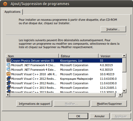This screenshot has height=121, width=133.
Task: Select Microsoft .NET Framework 4 Clie... entry
Action: click(x=33, y=65)
